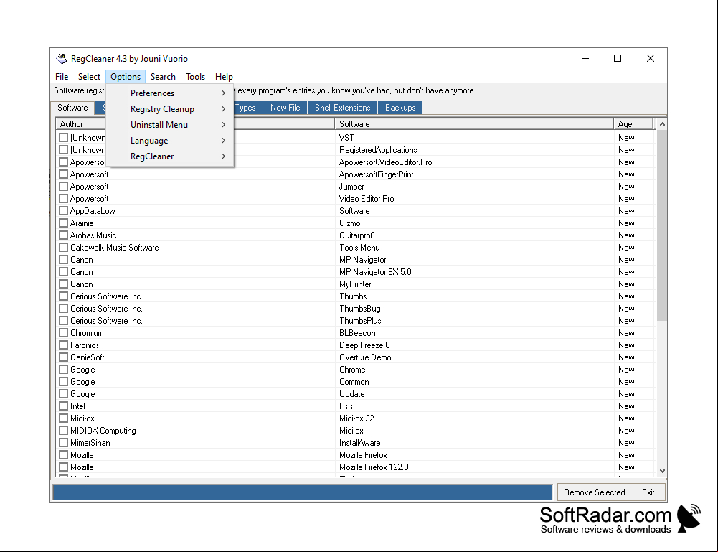Click the Age value New for Psis row

[626, 406]
